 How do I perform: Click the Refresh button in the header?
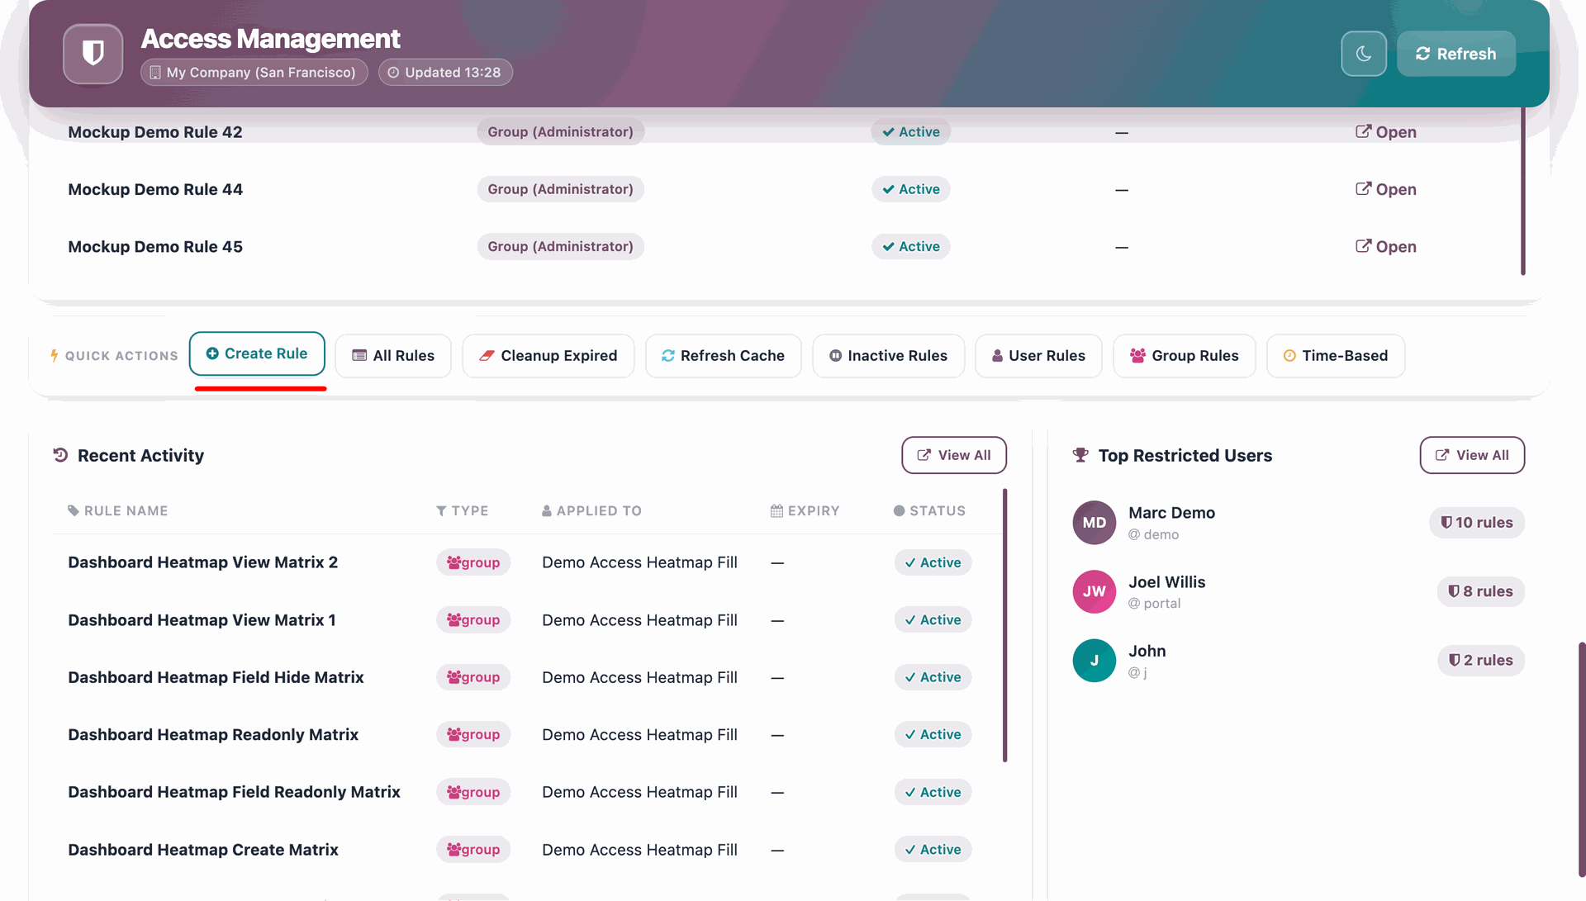coord(1456,54)
